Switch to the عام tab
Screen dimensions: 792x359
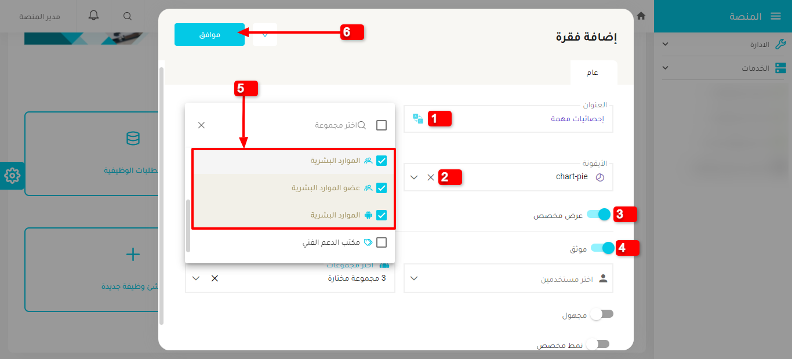[x=594, y=72]
